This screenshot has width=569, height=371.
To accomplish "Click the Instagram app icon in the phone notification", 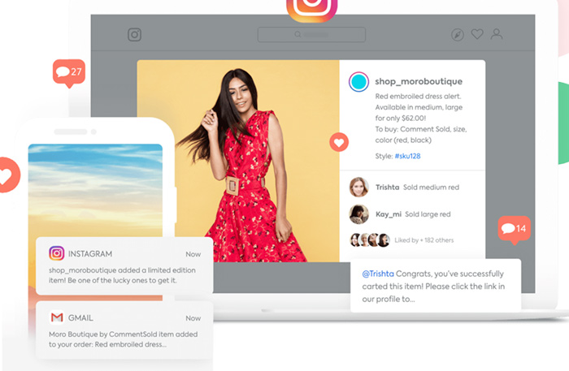I will [57, 253].
